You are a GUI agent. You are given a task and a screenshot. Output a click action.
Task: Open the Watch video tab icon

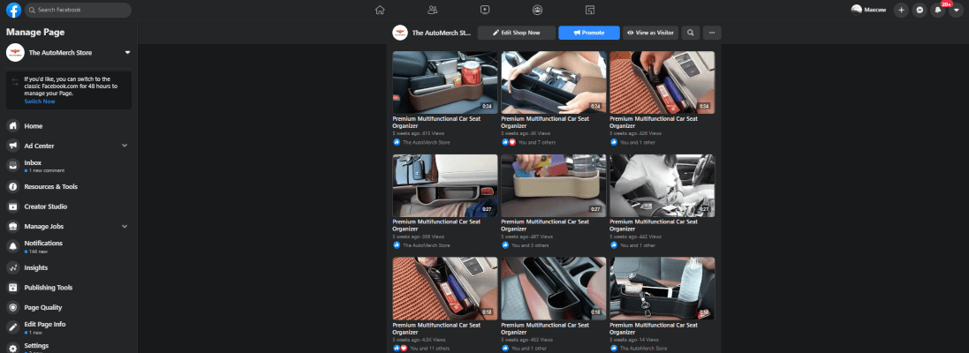485,10
